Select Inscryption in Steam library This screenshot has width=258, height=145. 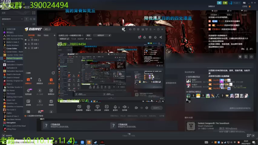point(11,123)
